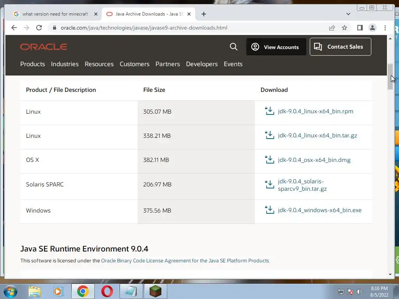The image size is (399, 299).
Task: Click scrollbar down arrow
Action: tap(390, 274)
